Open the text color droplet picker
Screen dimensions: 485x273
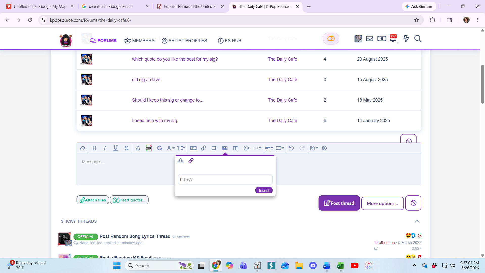coord(138,148)
